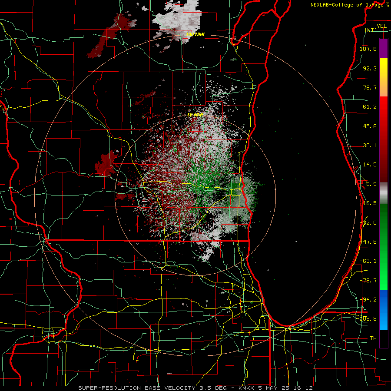This screenshot has height=391, width=391.
Task: Click the gray near-zero segment of the color bar
Action: tap(384, 193)
